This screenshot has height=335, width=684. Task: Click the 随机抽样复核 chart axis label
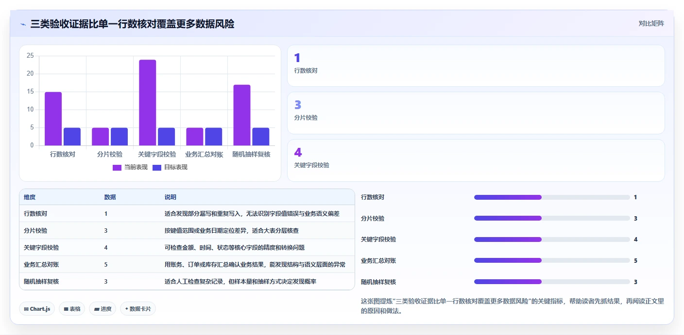click(251, 154)
